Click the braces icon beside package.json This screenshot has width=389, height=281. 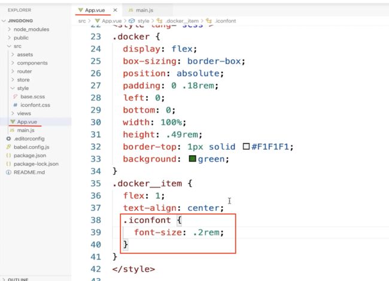tap(8, 156)
